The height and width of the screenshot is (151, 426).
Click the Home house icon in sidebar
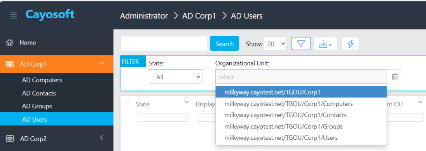pos(9,43)
